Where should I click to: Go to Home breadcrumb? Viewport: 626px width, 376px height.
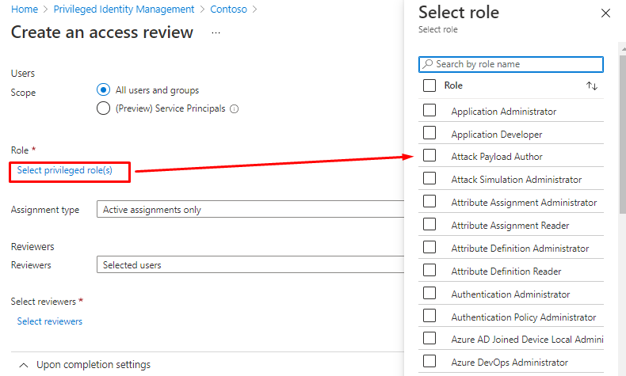pos(25,9)
